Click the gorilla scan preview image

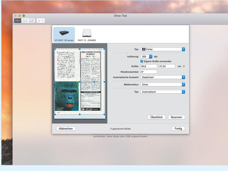pyautogui.click(x=67, y=96)
